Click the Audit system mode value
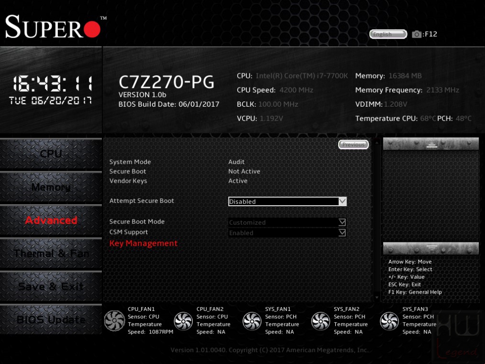Image resolution: width=485 pixels, height=364 pixels. pyautogui.click(x=236, y=162)
